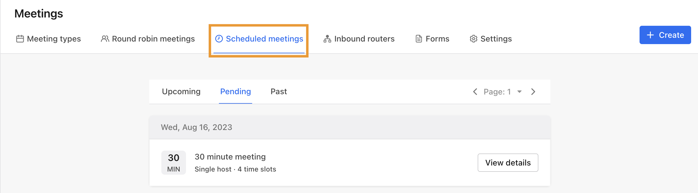
Task: Select the people icon for Round robin meetings
Action: (105, 38)
